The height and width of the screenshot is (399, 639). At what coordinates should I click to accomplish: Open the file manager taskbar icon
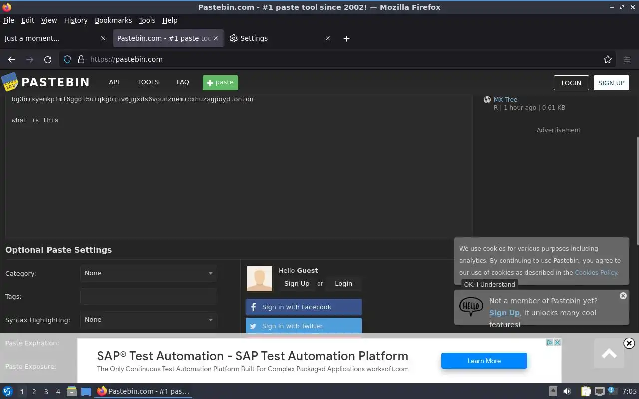72,391
